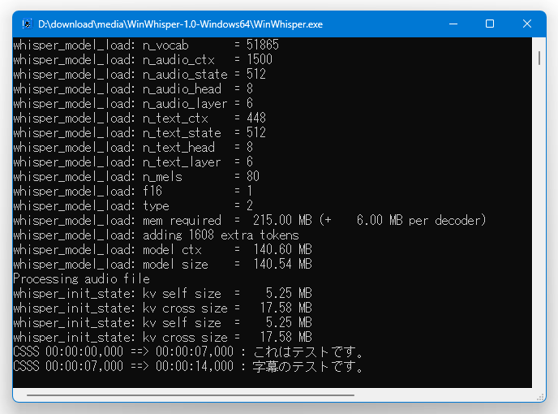Click the vertical scrollbar thumb
This screenshot has width=558, height=414.
point(539,58)
